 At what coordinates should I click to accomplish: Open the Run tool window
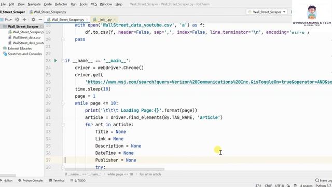click(7, 180)
